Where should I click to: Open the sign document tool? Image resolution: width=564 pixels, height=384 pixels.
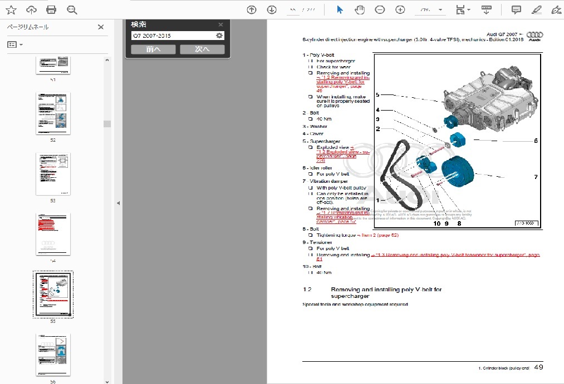pos(556,10)
